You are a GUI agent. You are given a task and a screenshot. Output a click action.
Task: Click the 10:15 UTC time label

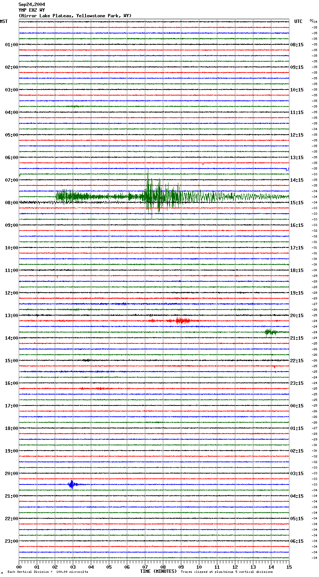(297, 90)
